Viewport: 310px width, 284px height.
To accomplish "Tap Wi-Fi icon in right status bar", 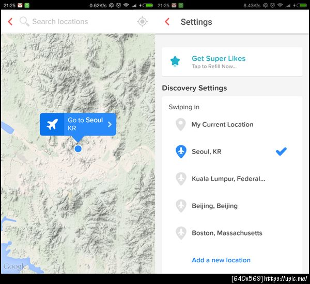I will 280,5.
